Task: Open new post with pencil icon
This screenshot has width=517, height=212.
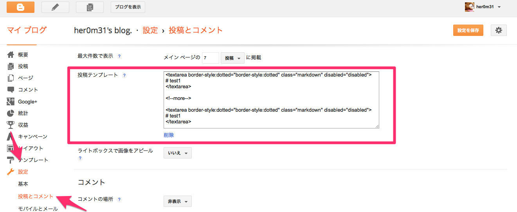Action: (x=55, y=7)
